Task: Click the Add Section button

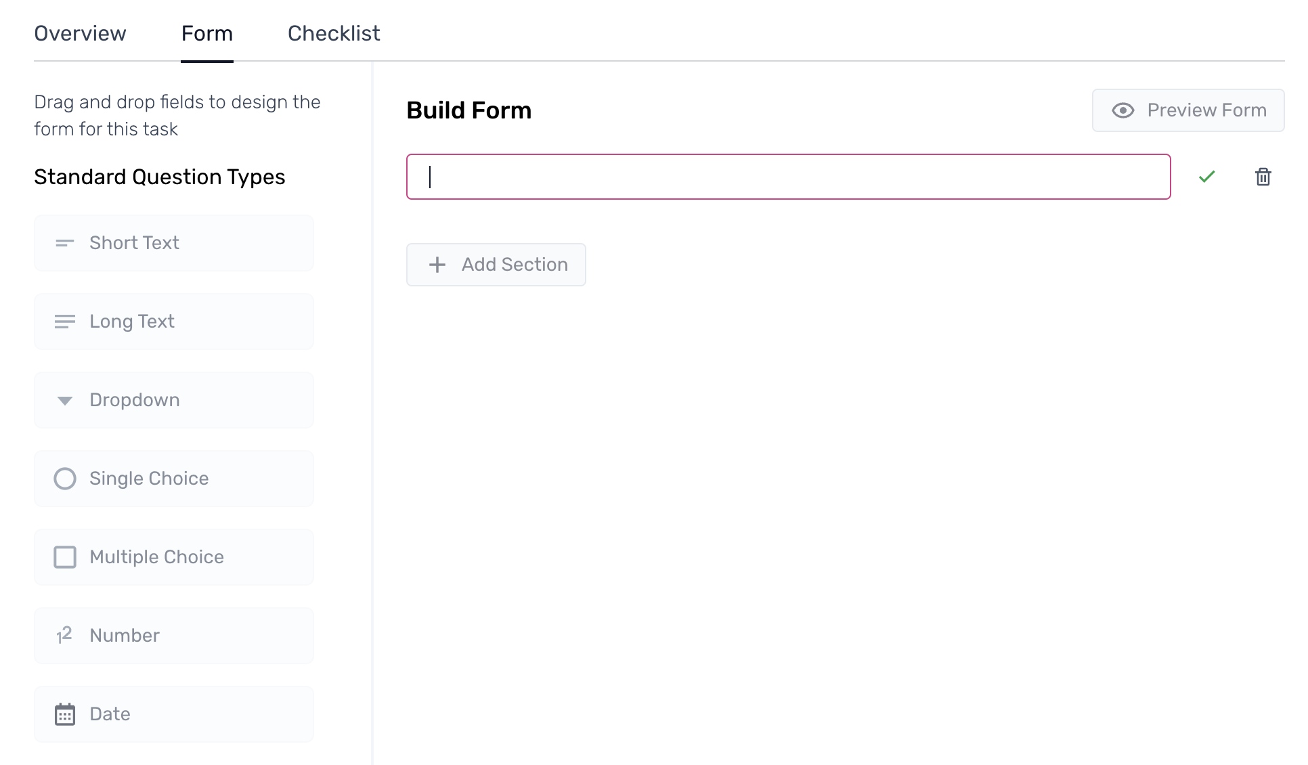Action: click(x=496, y=265)
